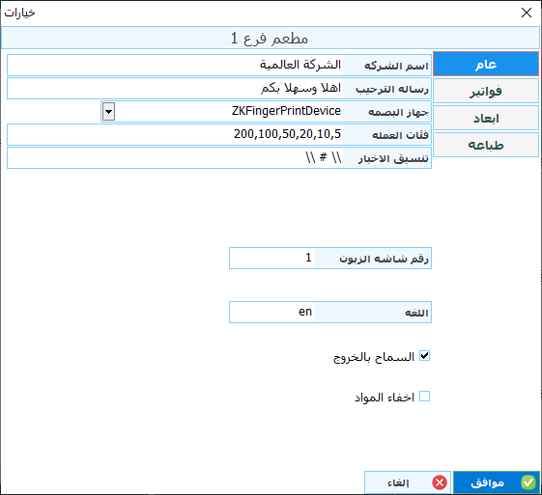Uncheck the السماح بالخروج checkbox
The width and height of the screenshot is (542, 495).
[424, 356]
